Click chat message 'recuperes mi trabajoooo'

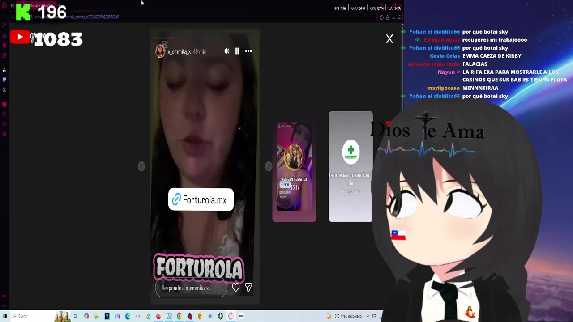pos(494,40)
